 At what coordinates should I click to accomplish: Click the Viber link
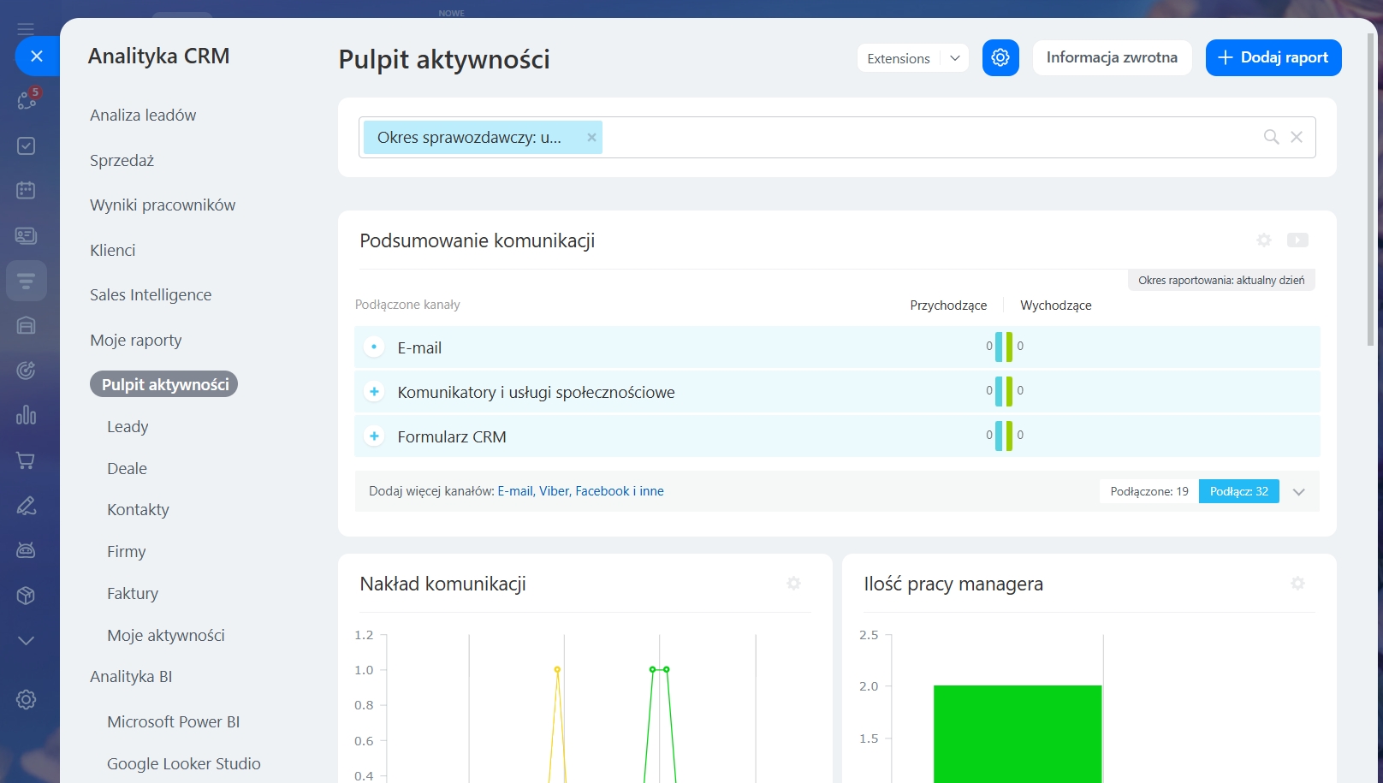pos(554,491)
